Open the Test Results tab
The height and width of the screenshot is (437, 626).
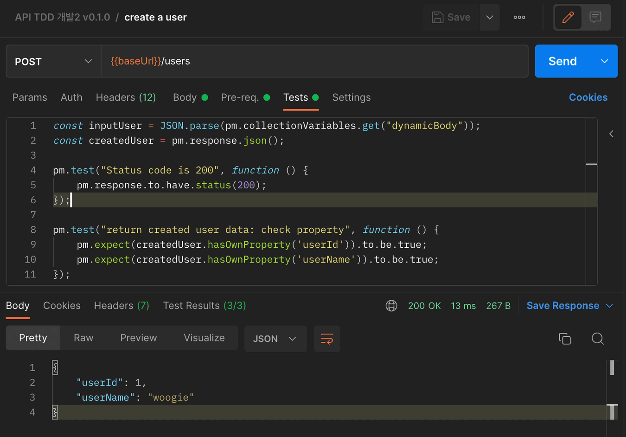pyautogui.click(x=204, y=306)
